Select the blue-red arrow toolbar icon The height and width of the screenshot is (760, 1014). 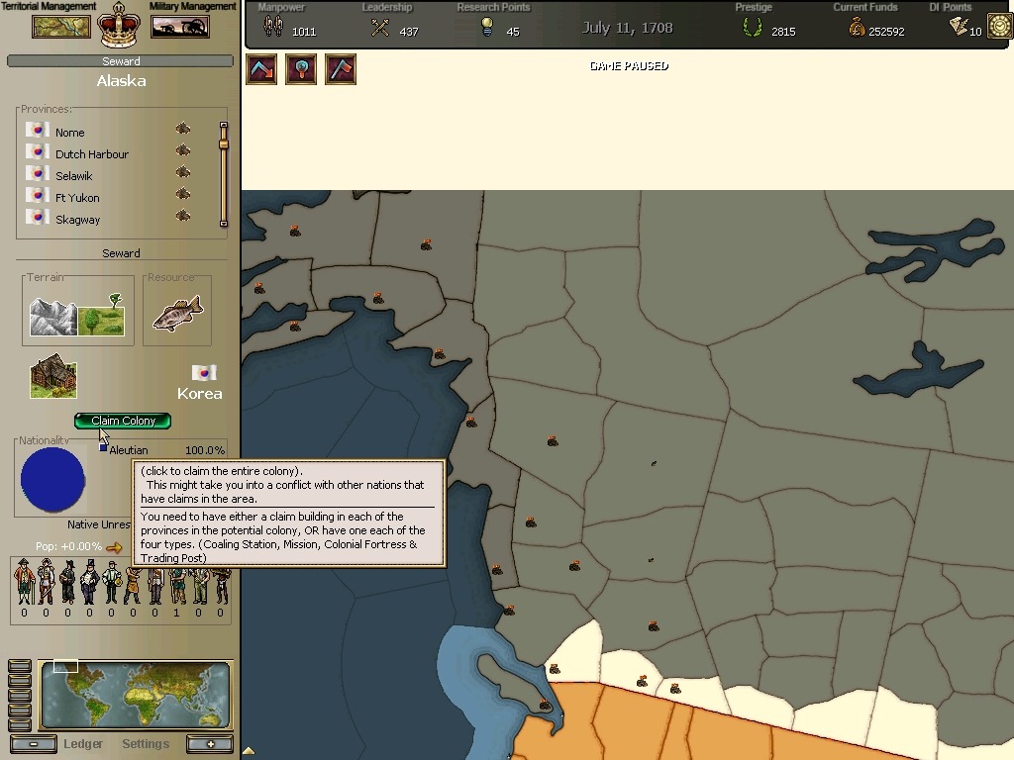pyautogui.click(x=261, y=68)
